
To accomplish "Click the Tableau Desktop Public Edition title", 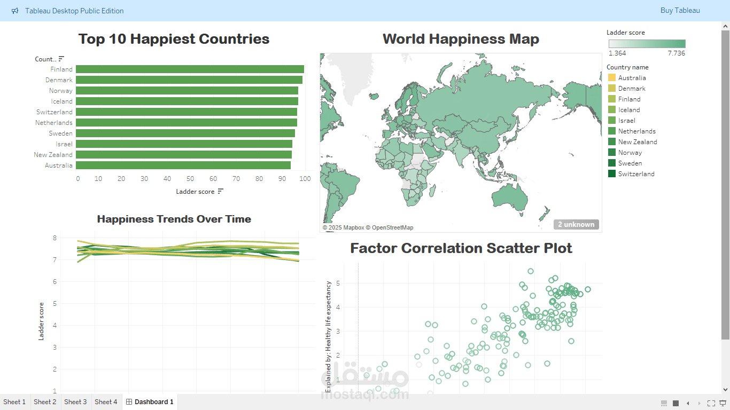I will [x=74, y=11].
